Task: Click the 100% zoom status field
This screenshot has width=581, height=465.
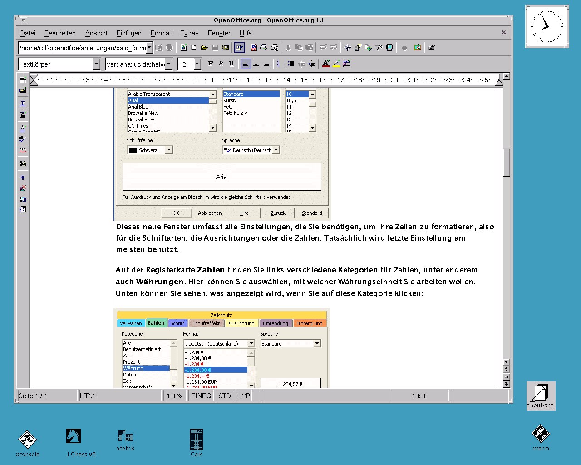Action: (x=174, y=396)
